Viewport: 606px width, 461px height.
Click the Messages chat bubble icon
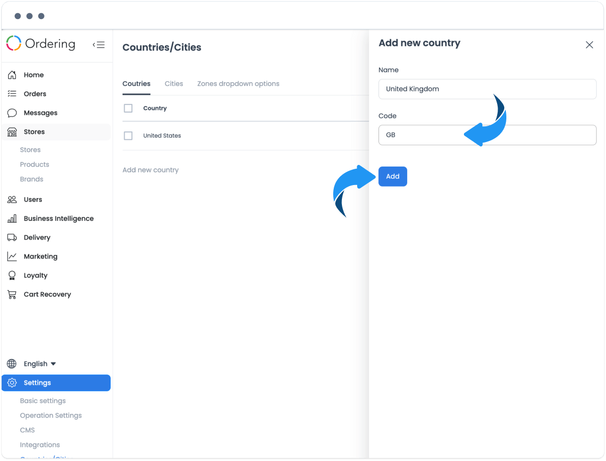(x=12, y=113)
